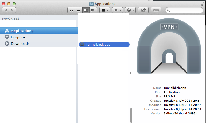Viewport: 206px width, 123px height.
Task: Open Downloads in the sidebar
Action: [39, 43]
